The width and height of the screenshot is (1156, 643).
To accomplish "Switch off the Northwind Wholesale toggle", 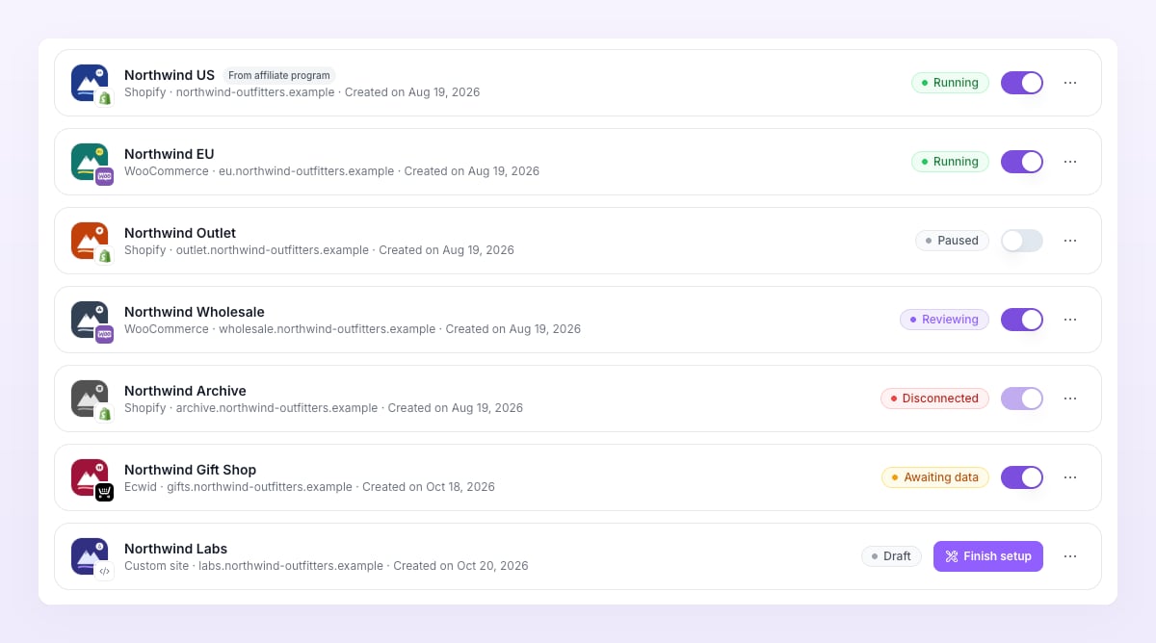I will [1022, 320].
